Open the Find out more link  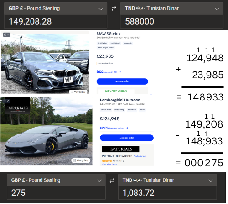coord(140,156)
